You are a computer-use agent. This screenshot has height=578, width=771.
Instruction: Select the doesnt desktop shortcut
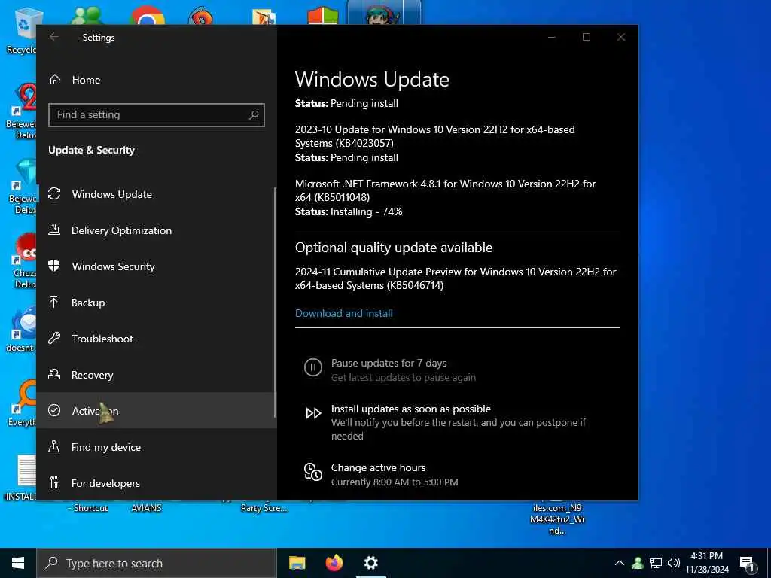point(20,330)
